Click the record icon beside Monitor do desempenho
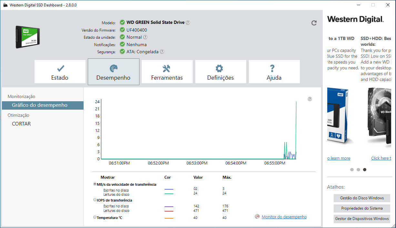Viewport: 396px width, 228px height. point(257,217)
